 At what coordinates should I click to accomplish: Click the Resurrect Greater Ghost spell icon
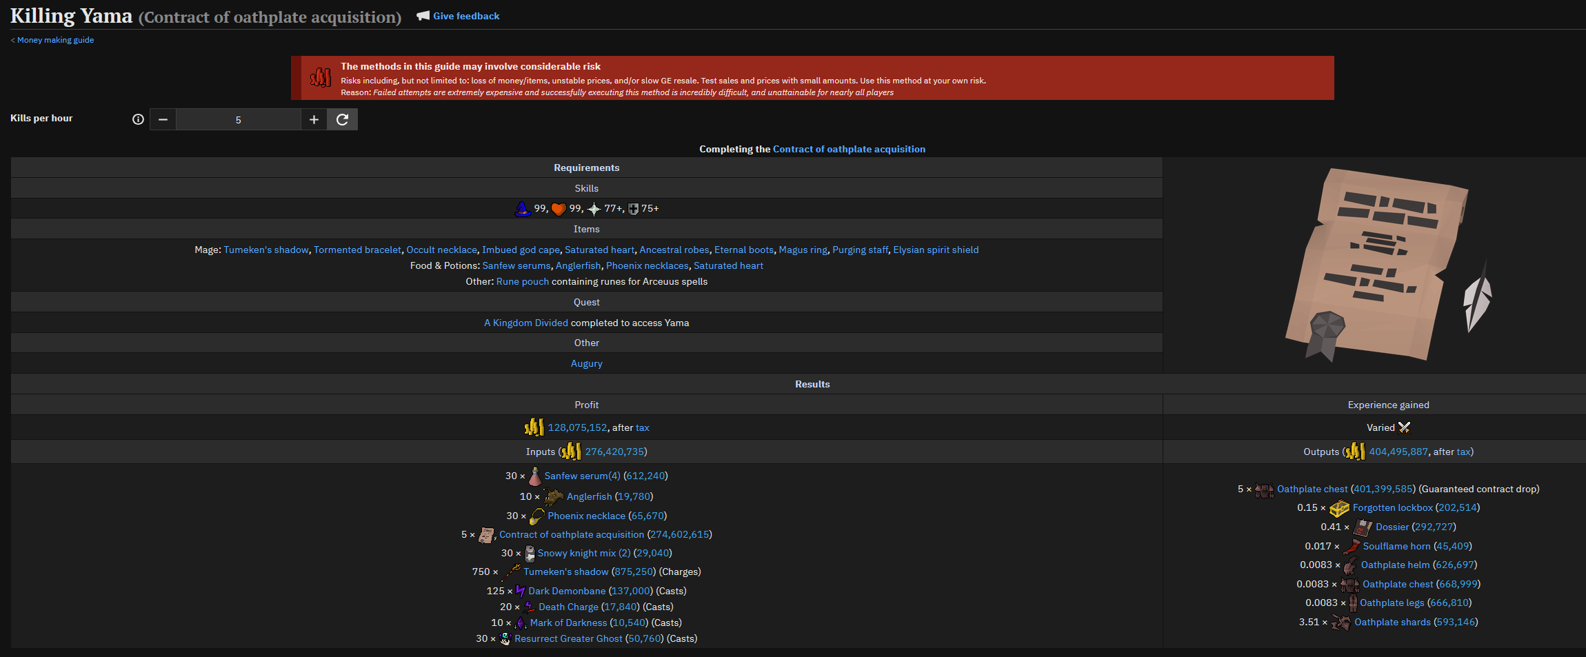click(x=505, y=638)
